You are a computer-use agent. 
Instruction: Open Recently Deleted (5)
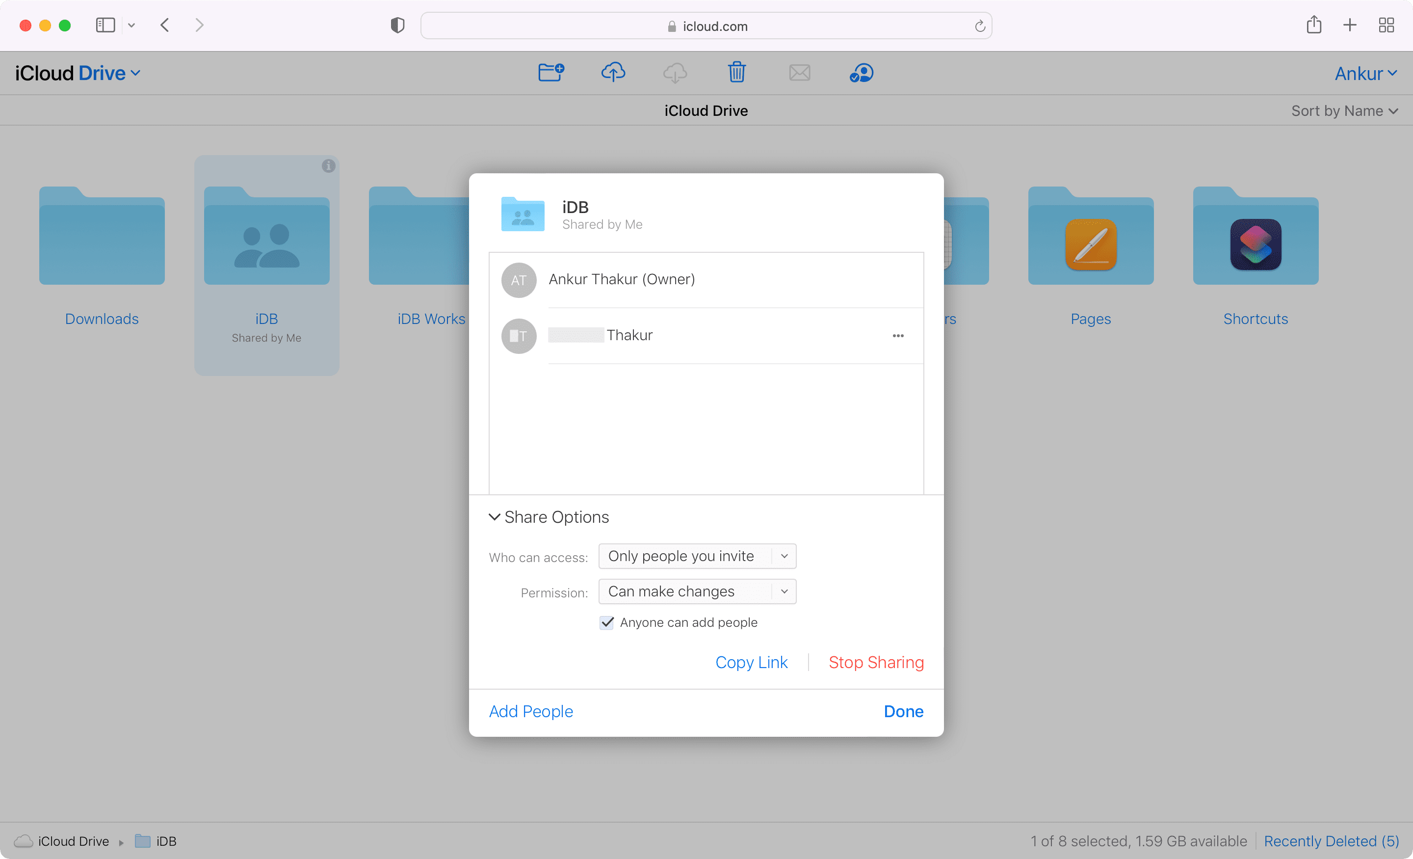click(1331, 841)
